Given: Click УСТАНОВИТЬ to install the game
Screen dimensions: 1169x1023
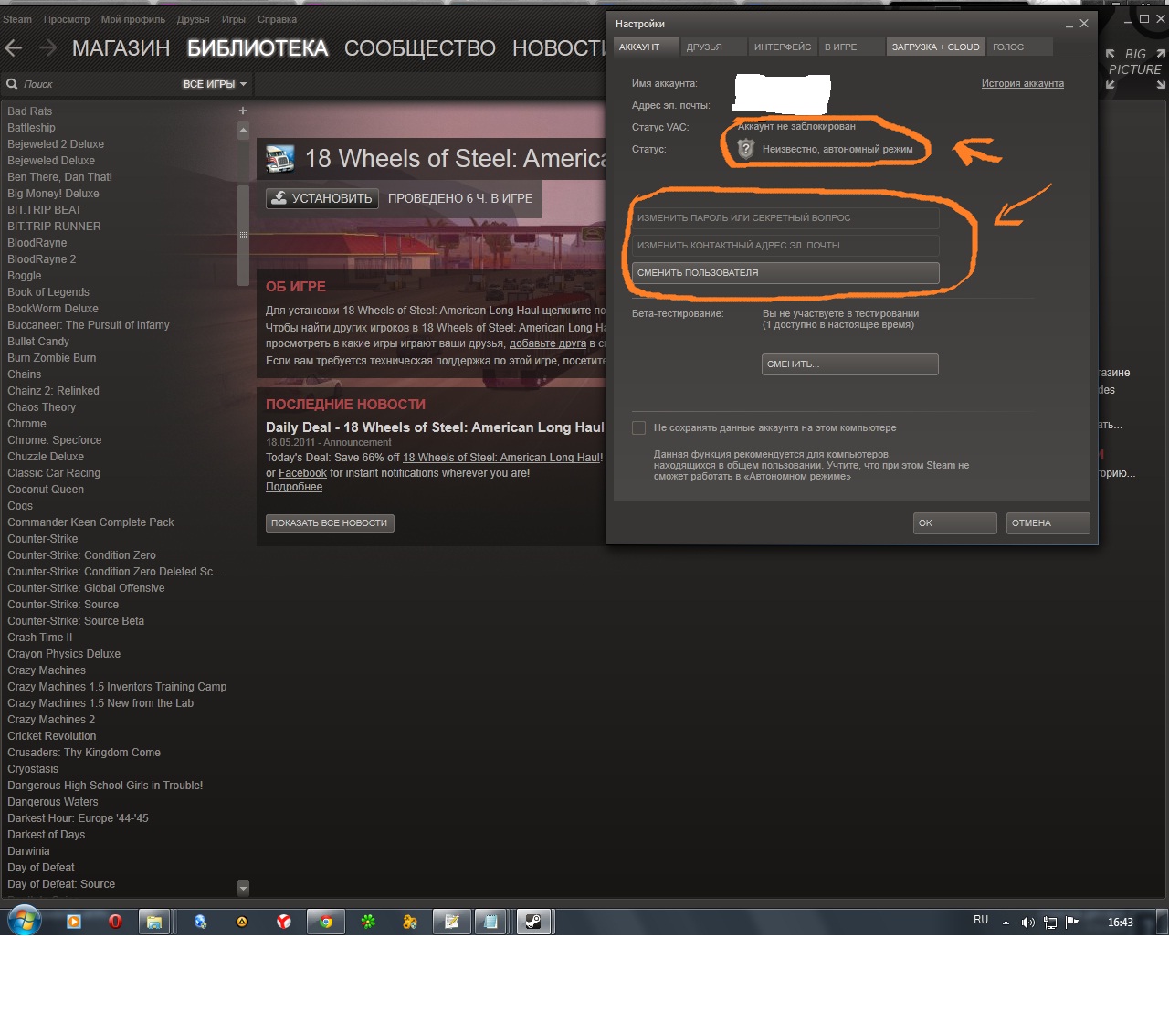Looking at the screenshot, I should 322,198.
